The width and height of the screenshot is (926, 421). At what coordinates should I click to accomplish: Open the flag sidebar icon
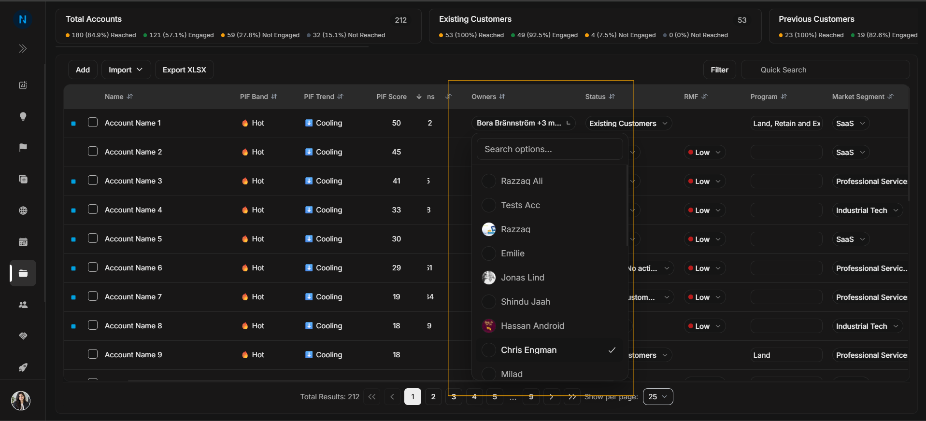[23, 148]
